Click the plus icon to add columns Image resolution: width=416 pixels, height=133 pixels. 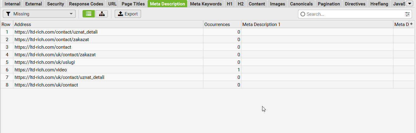click(x=411, y=24)
